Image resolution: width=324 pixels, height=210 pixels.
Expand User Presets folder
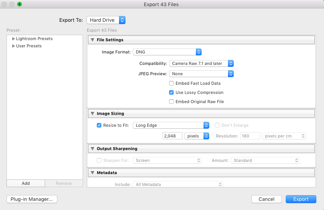coord(13,46)
